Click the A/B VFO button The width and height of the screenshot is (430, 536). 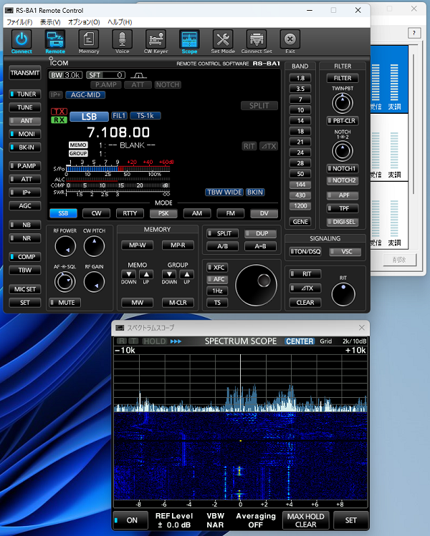223,246
